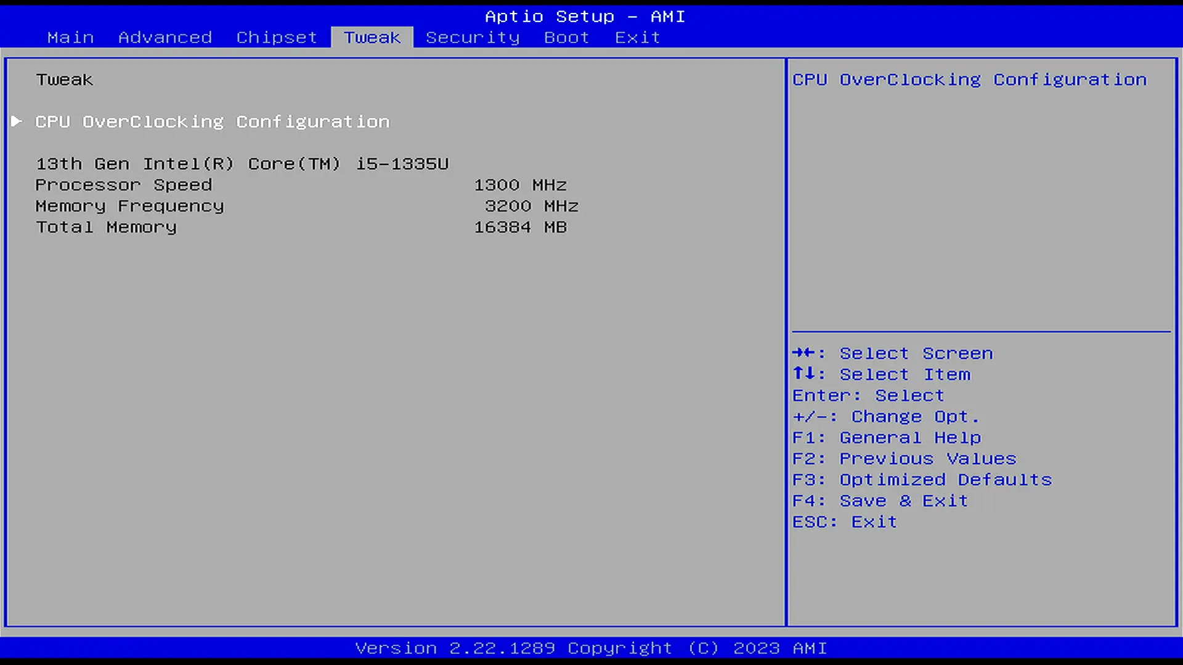
Task: Click the ESC Exit hint
Action: coord(844,522)
